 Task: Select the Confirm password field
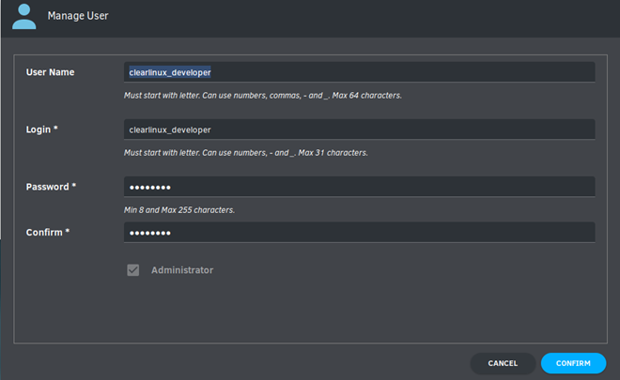360,233
